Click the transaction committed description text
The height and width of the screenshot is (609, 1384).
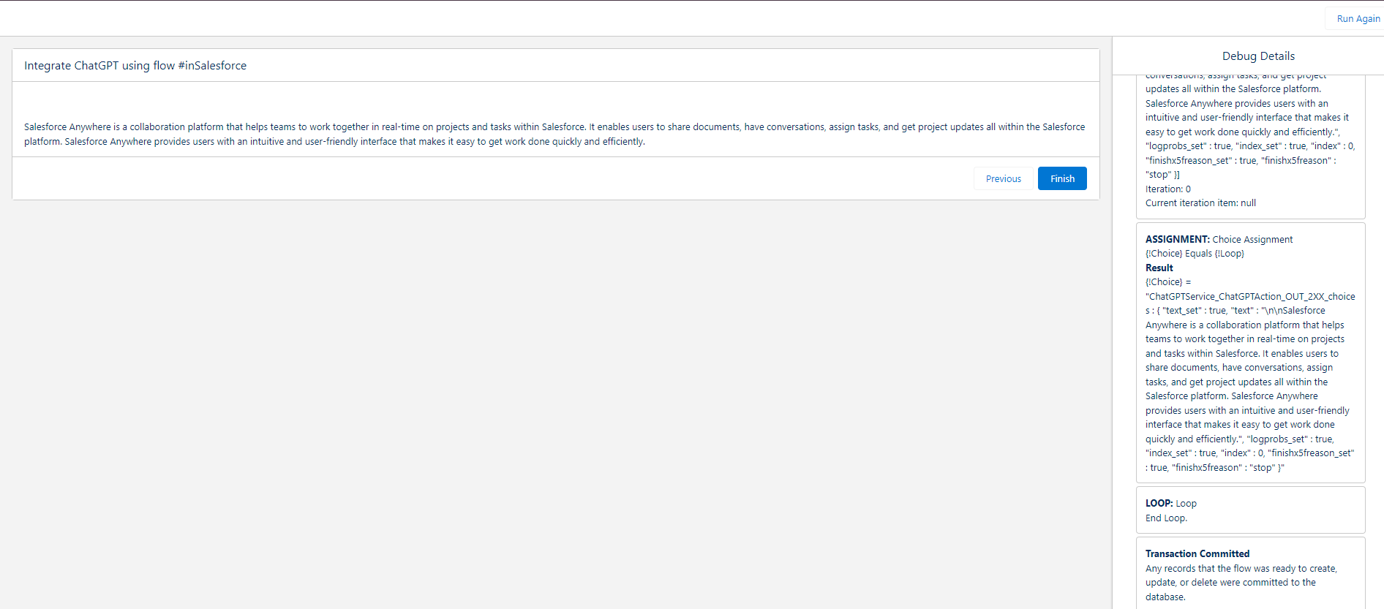point(1241,583)
